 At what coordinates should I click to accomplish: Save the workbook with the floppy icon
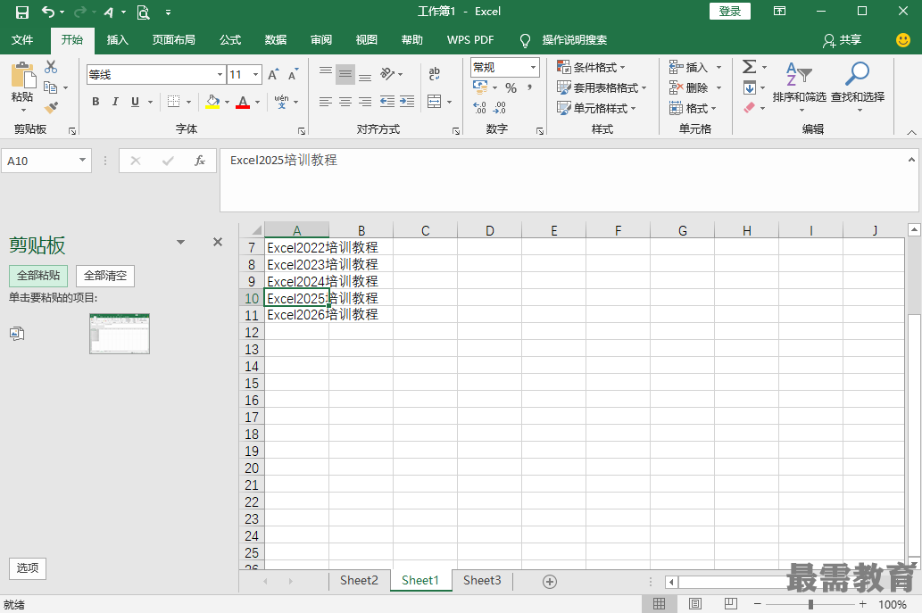(21, 12)
